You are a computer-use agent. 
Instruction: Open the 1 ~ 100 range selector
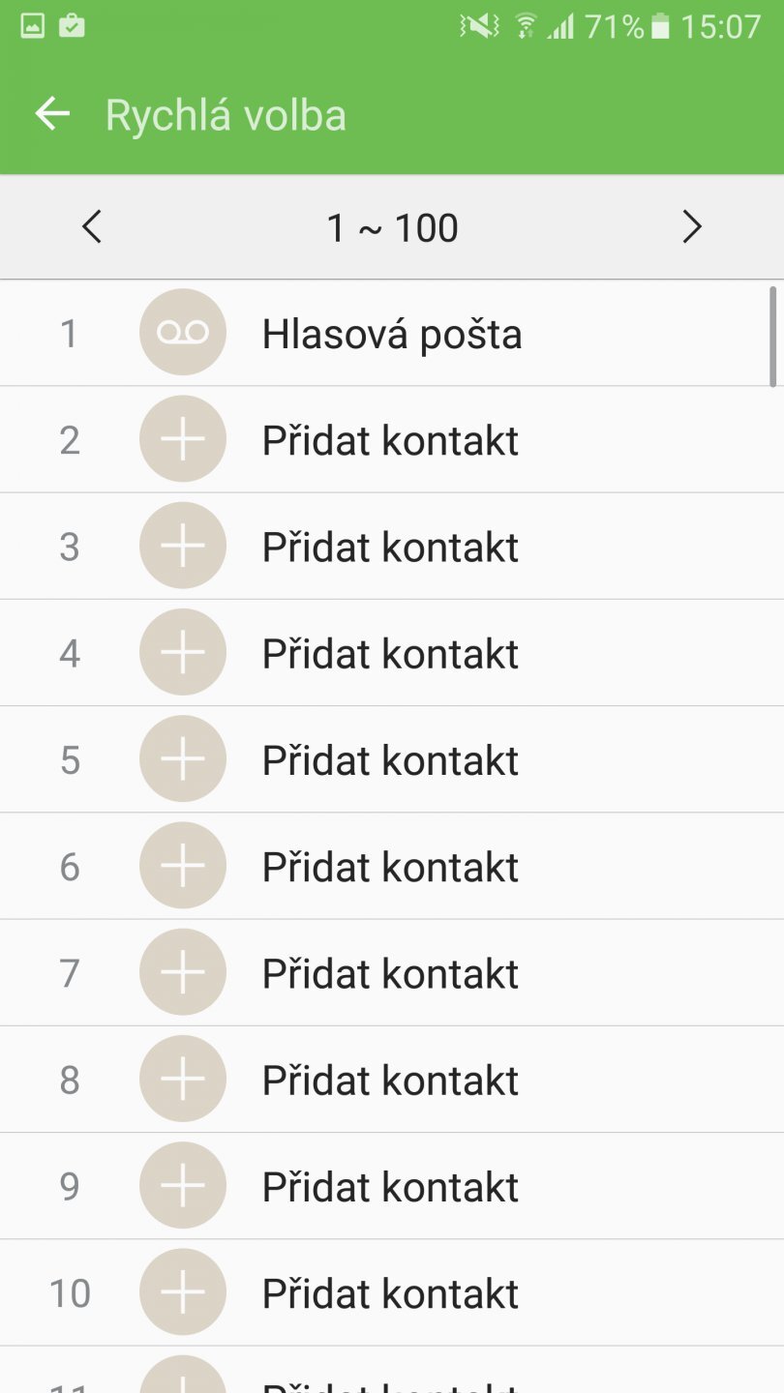pos(392,228)
